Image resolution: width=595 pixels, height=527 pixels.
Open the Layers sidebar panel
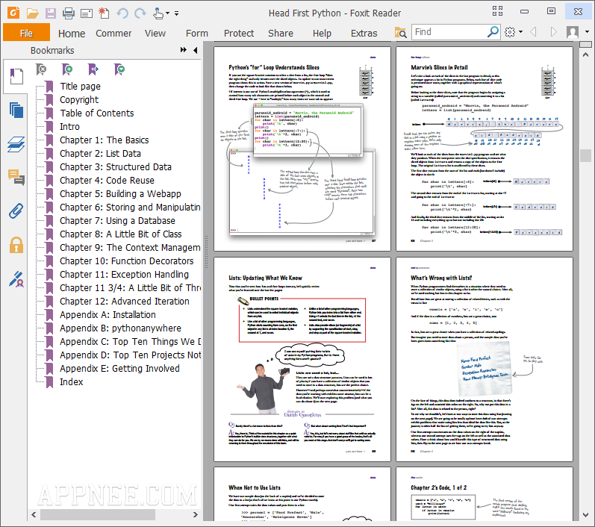(x=16, y=144)
